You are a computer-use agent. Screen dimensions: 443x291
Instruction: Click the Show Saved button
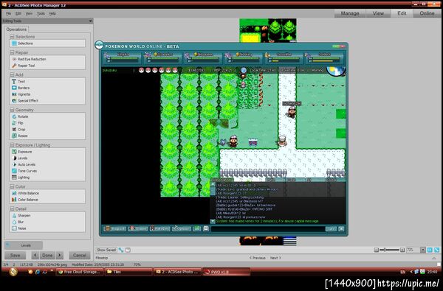coord(106,250)
